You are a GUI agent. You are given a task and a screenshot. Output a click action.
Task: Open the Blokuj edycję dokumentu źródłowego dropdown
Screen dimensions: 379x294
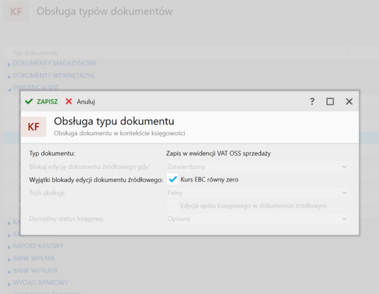coord(258,166)
